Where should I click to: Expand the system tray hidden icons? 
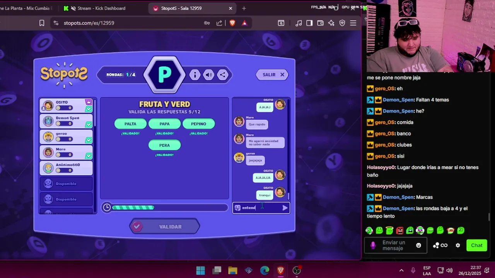click(x=401, y=270)
